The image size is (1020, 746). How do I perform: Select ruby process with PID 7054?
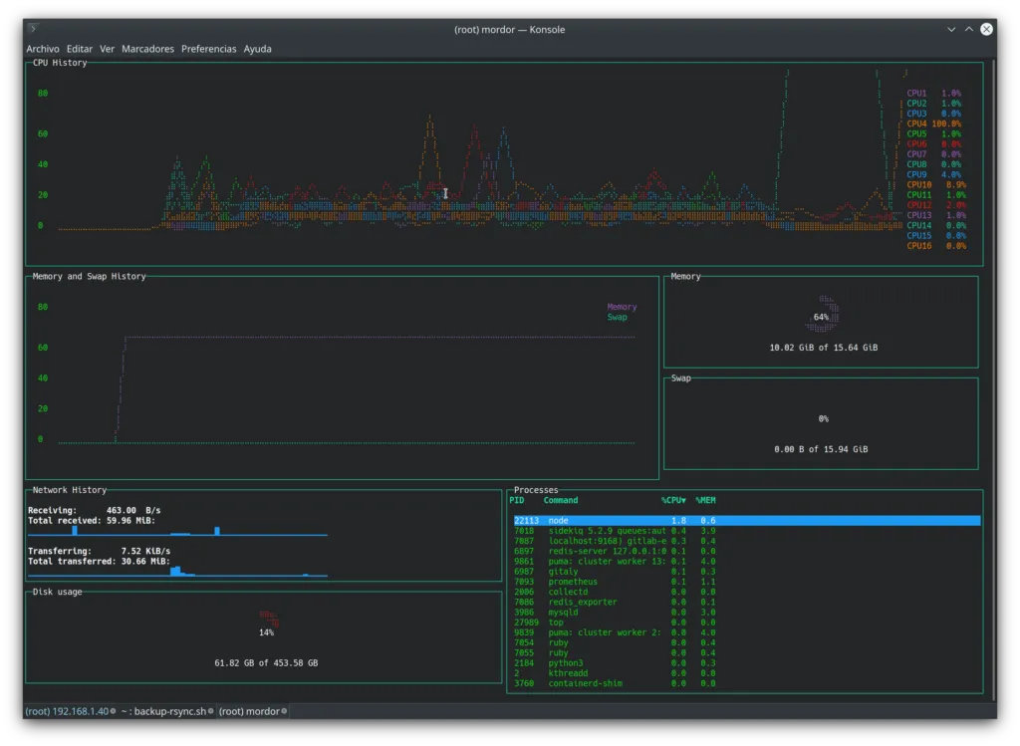[x=747, y=642]
